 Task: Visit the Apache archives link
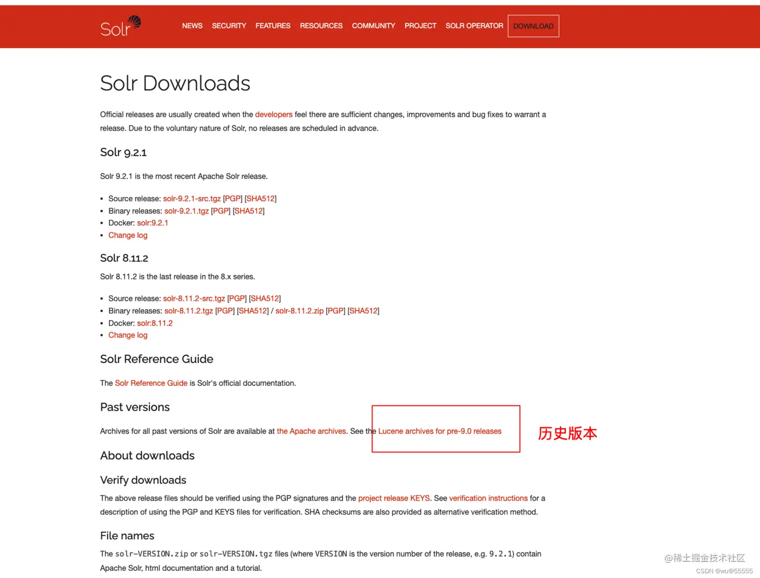point(311,431)
